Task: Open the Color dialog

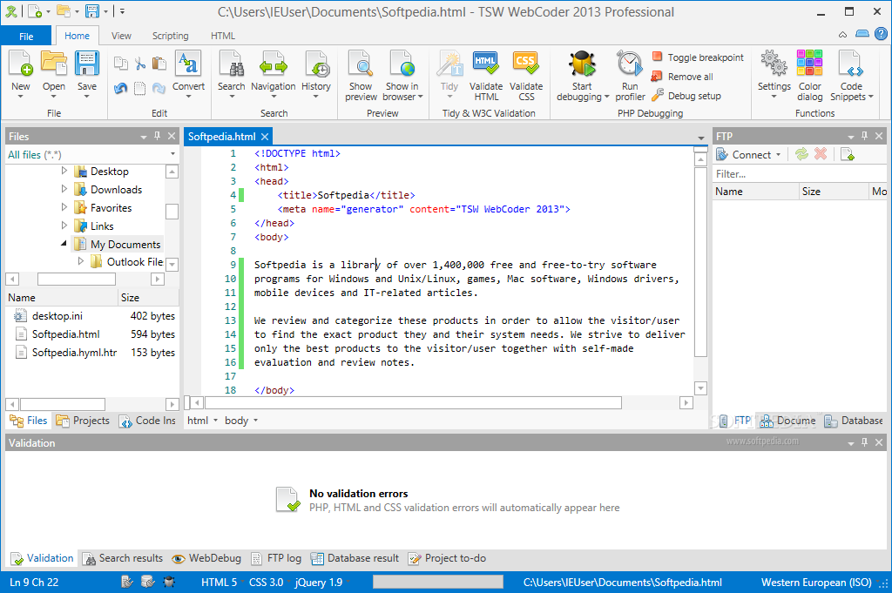Action: [809, 63]
